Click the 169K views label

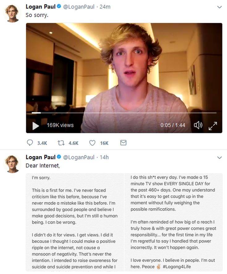[60, 125]
